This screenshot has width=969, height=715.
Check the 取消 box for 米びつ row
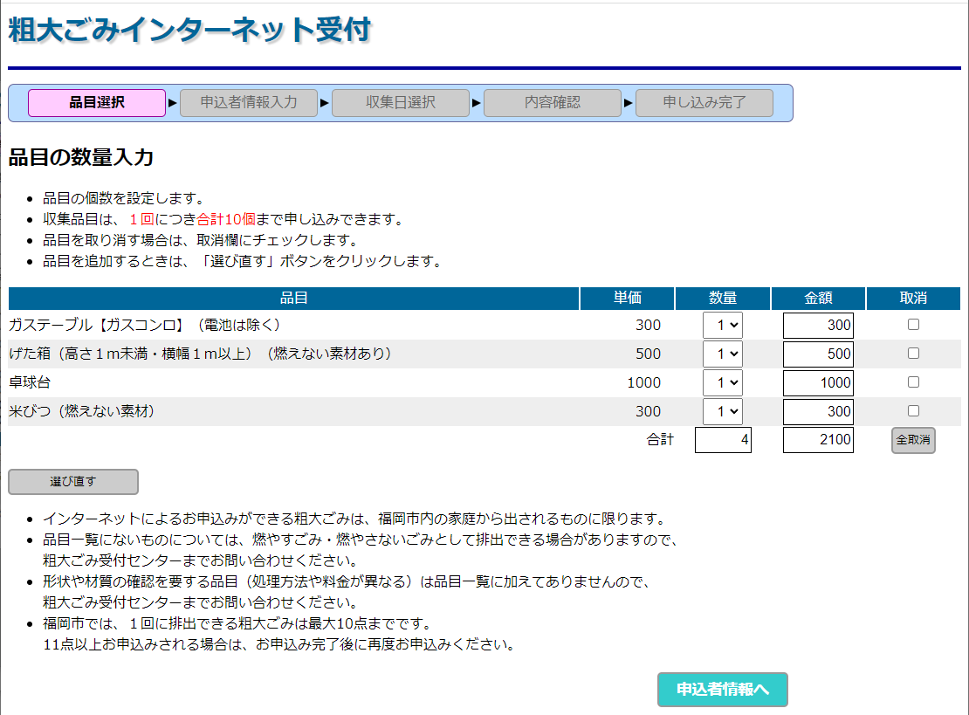pyautogui.click(x=913, y=411)
